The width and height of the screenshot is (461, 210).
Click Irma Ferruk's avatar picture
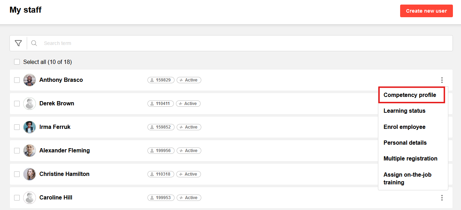tap(30, 127)
